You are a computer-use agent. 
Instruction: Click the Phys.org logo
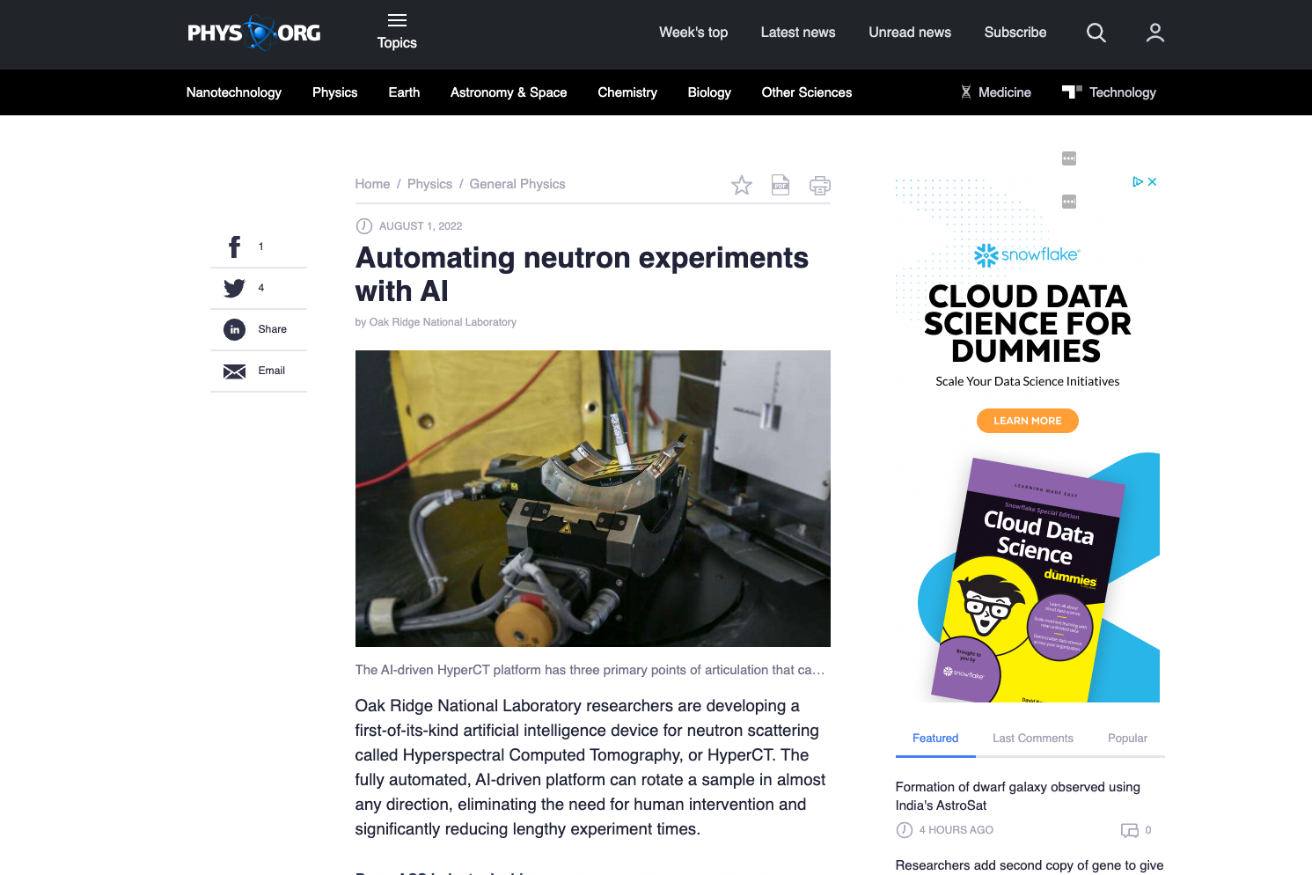point(253,33)
